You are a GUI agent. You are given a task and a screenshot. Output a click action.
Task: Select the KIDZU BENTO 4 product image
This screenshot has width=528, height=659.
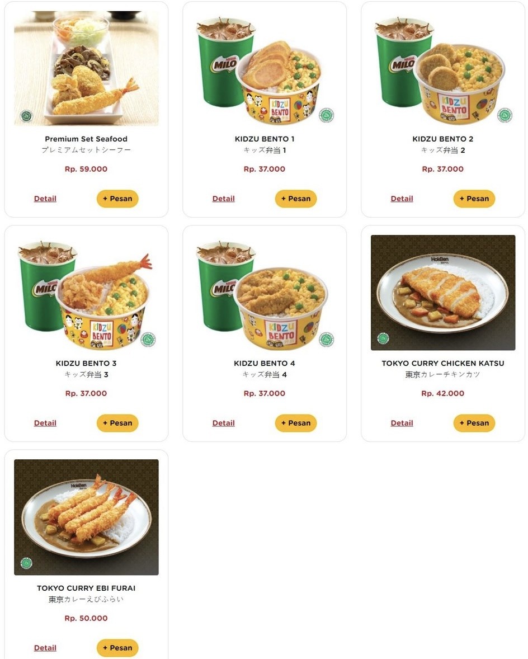(x=265, y=293)
